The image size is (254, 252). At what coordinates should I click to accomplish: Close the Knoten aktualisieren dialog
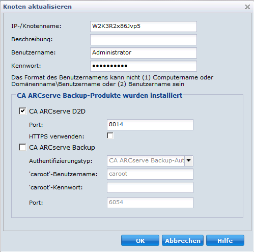247,7
